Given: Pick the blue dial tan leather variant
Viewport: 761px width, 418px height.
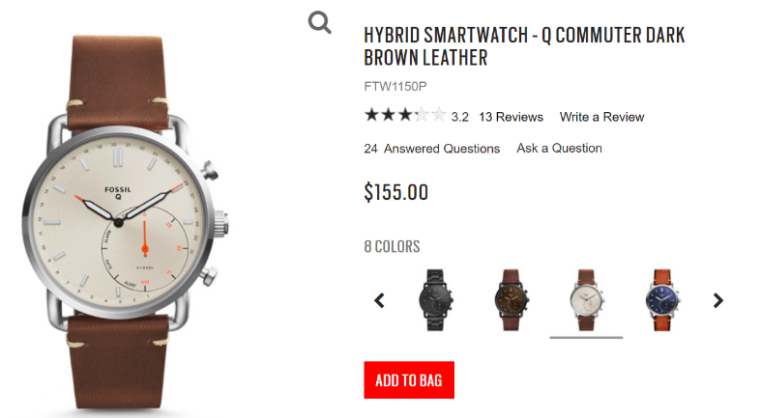Looking at the screenshot, I should (x=662, y=300).
